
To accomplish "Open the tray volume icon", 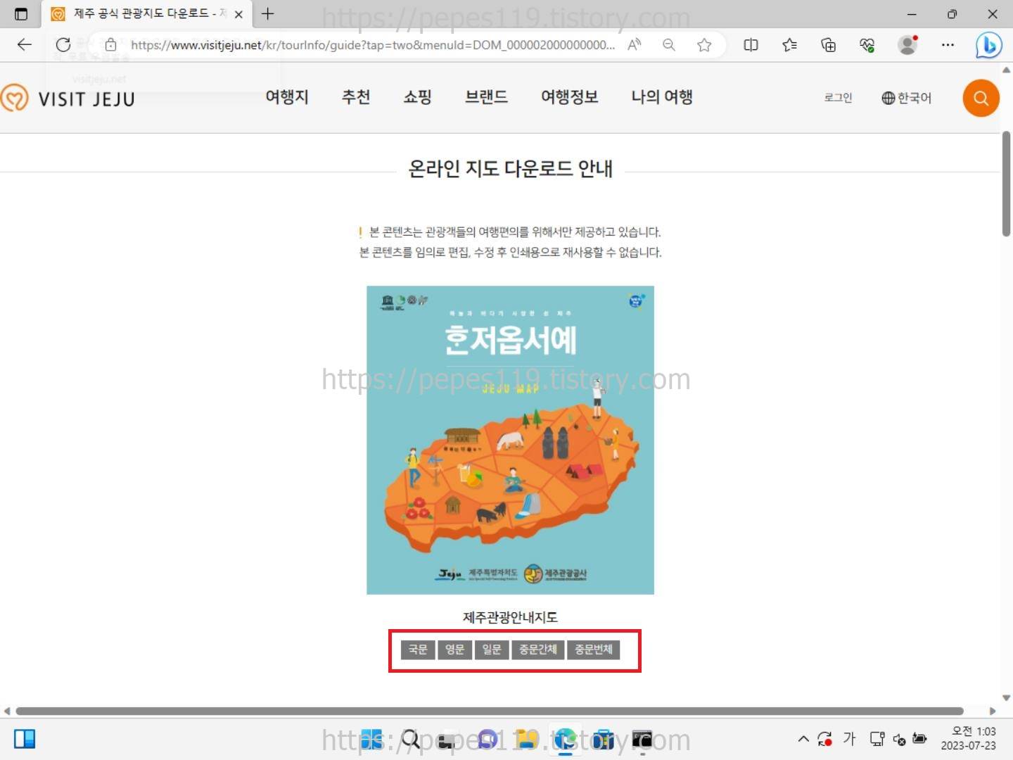I will click(899, 739).
